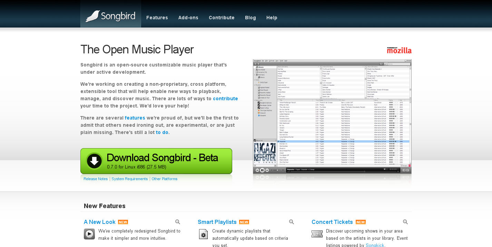Open the System Requirements link
This screenshot has height=247, width=492.
tap(130, 179)
